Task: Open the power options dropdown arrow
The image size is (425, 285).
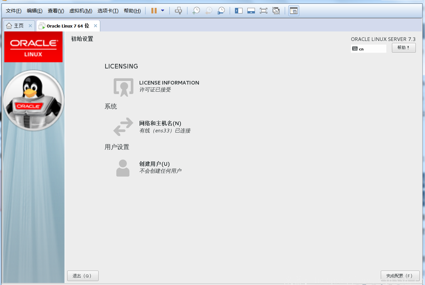Action: point(163,10)
